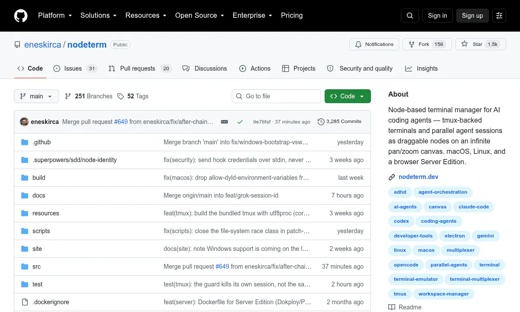Click the .github folder icon
The image size is (520, 312).
(25, 142)
